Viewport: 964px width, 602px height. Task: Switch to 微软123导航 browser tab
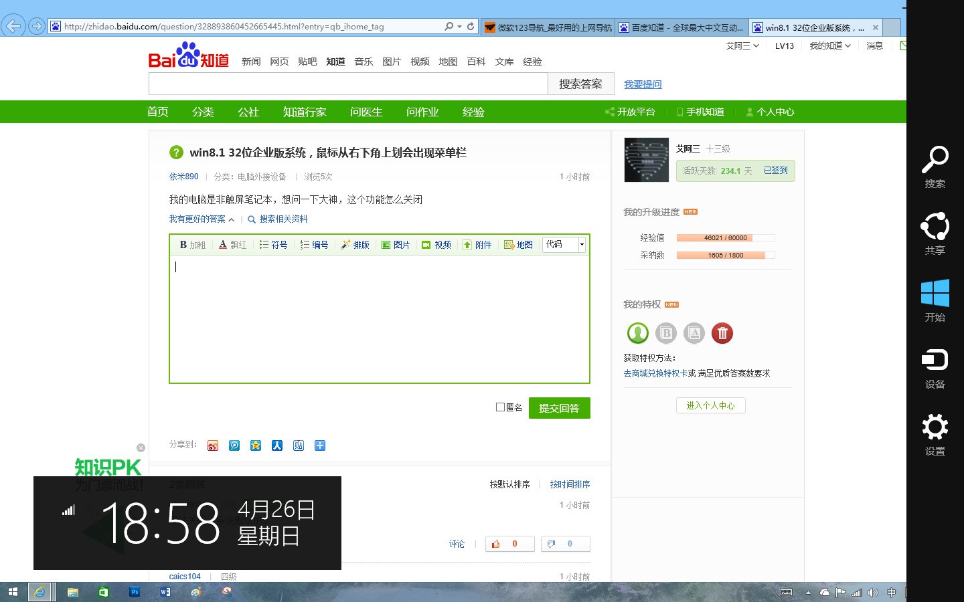(x=548, y=27)
